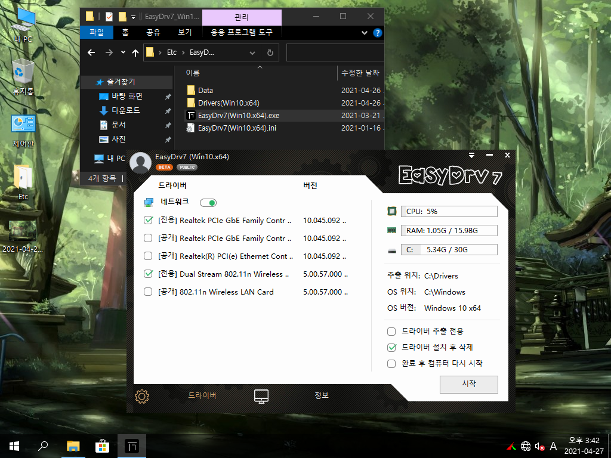This screenshot has width=611, height=458.
Task: Expand Explorer address bar history dropdown
Action: [x=252, y=52]
